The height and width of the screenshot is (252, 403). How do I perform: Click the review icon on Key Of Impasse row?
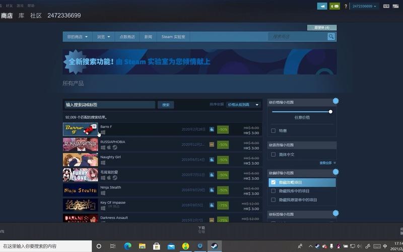(212, 205)
